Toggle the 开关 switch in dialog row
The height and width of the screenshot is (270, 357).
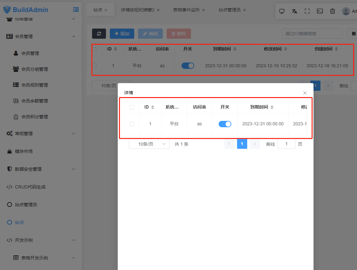225,124
